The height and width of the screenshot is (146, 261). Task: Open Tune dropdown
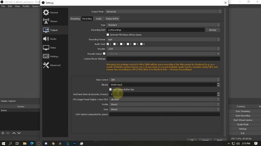pyautogui.click(x=165, y=109)
